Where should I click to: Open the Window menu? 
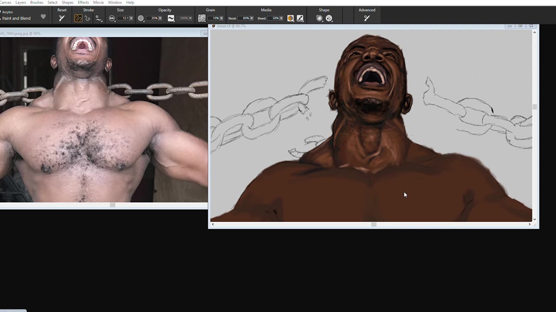point(115,3)
